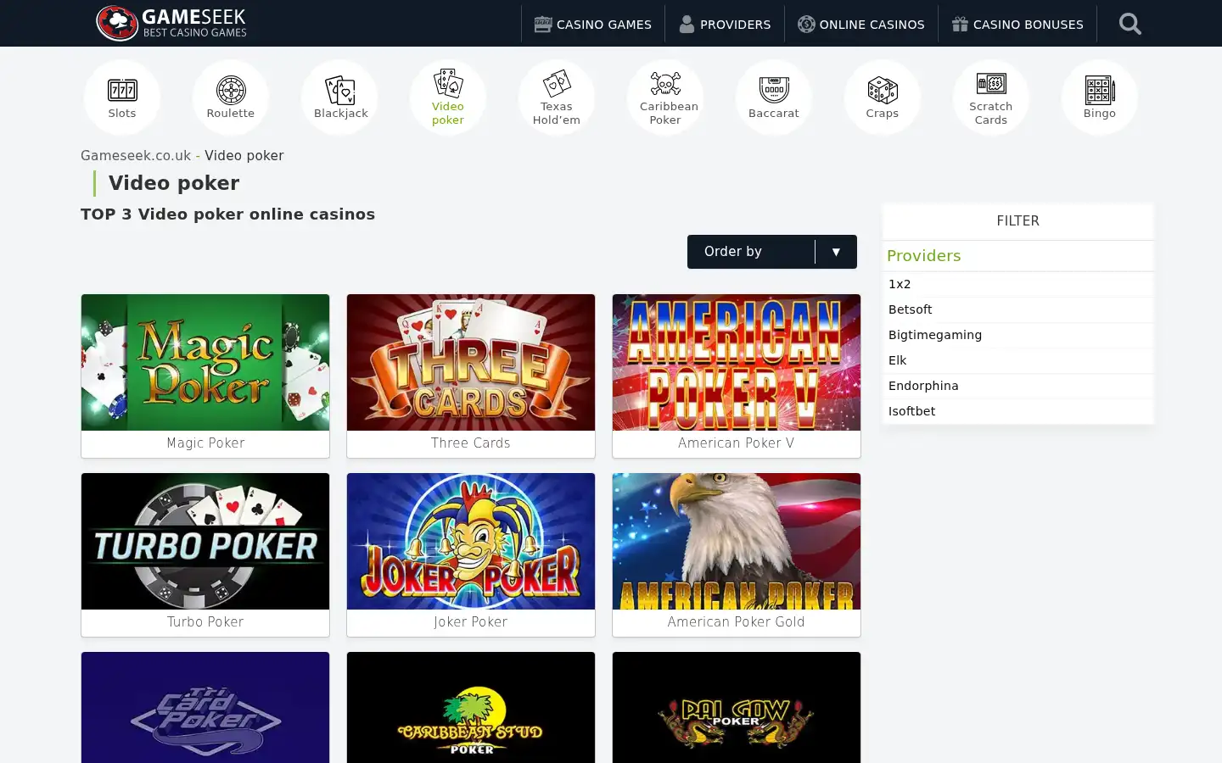The width and height of the screenshot is (1222, 763).
Task: Open the Casino Bonuses menu
Action: click(1017, 24)
